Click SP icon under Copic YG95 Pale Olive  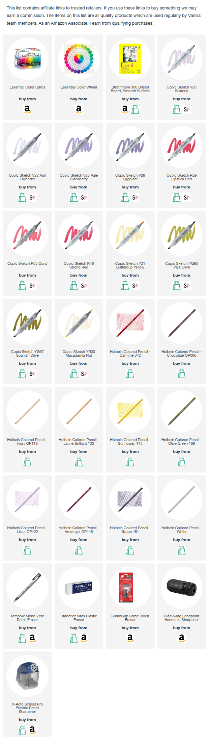point(187,286)
